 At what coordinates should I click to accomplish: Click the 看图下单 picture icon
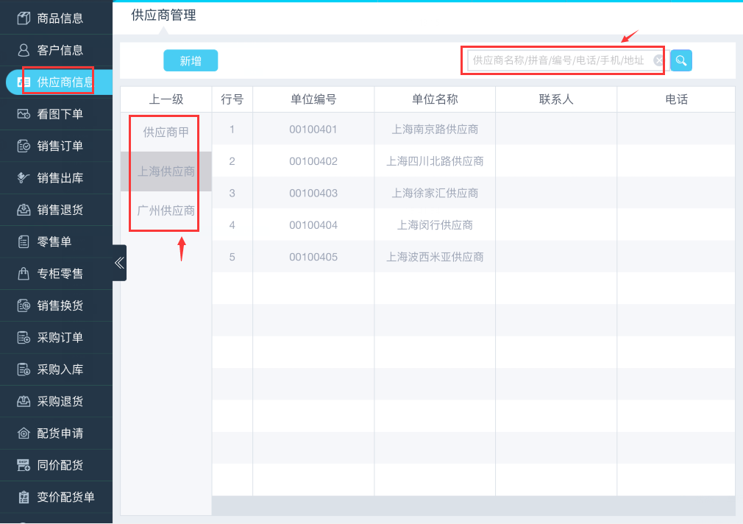24,114
